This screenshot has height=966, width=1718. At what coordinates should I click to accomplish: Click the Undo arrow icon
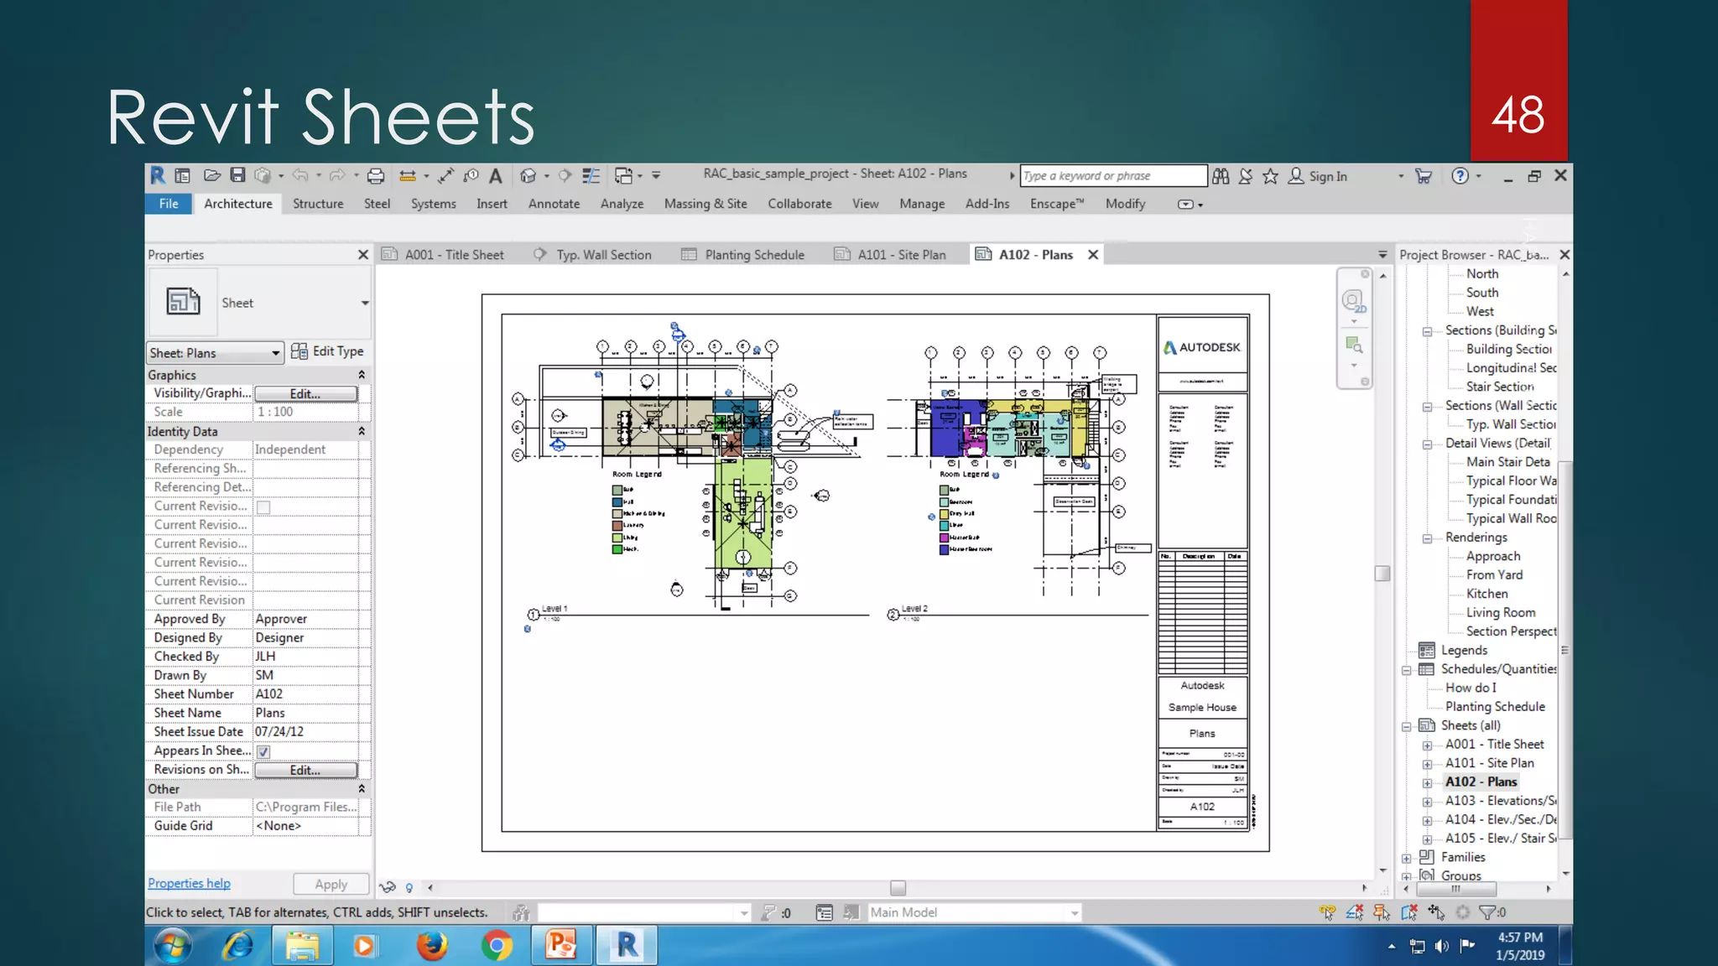pyautogui.click(x=300, y=176)
